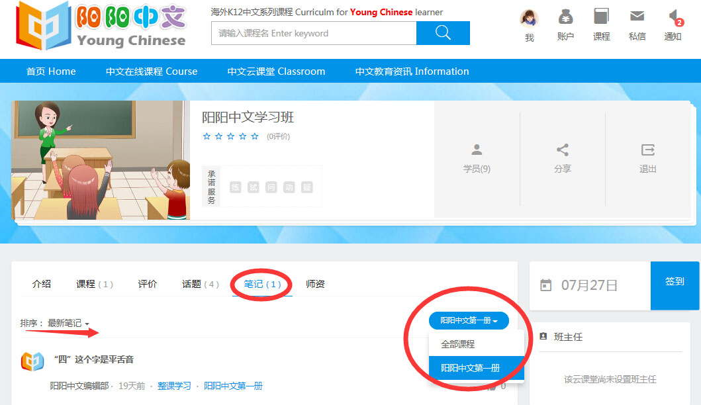Select 全部课程 in the dropdown list

point(476,344)
